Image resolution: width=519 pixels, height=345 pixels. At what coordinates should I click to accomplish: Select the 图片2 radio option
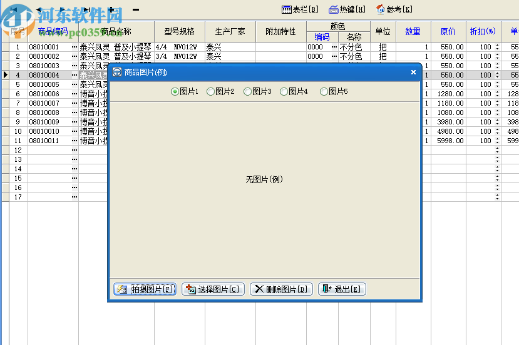click(220, 91)
